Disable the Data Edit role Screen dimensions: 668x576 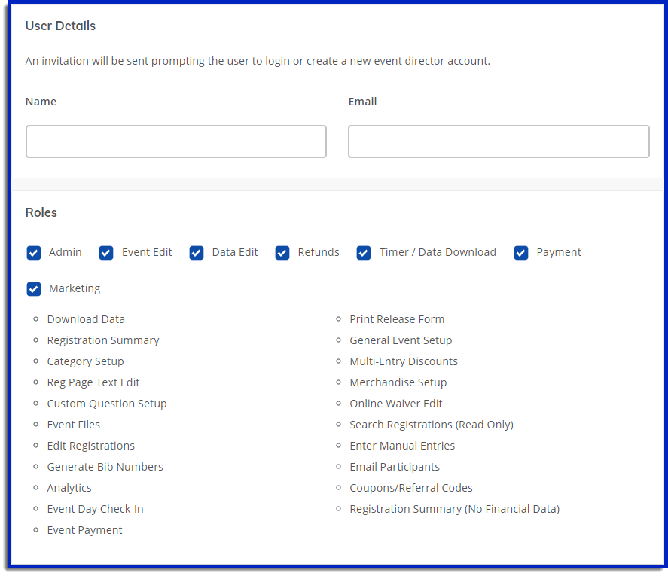pyautogui.click(x=197, y=253)
